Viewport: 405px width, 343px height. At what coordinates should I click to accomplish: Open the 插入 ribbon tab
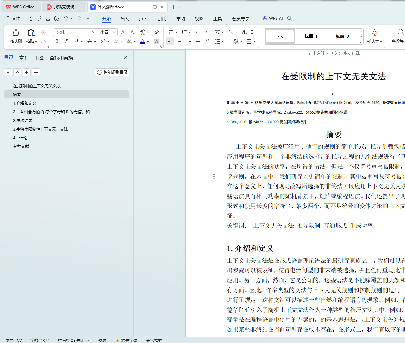(124, 19)
